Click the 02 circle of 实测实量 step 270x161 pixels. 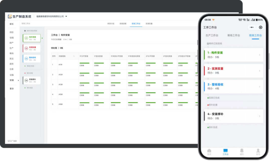pyautogui.click(x=26, y=48)
